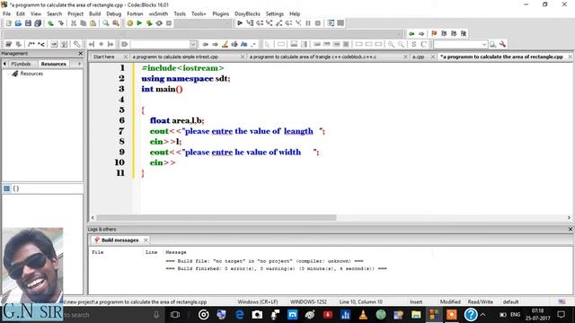The height and width of the screenshot is (323, 575).
Task: Open the Build menu
Action: [94, 14]
